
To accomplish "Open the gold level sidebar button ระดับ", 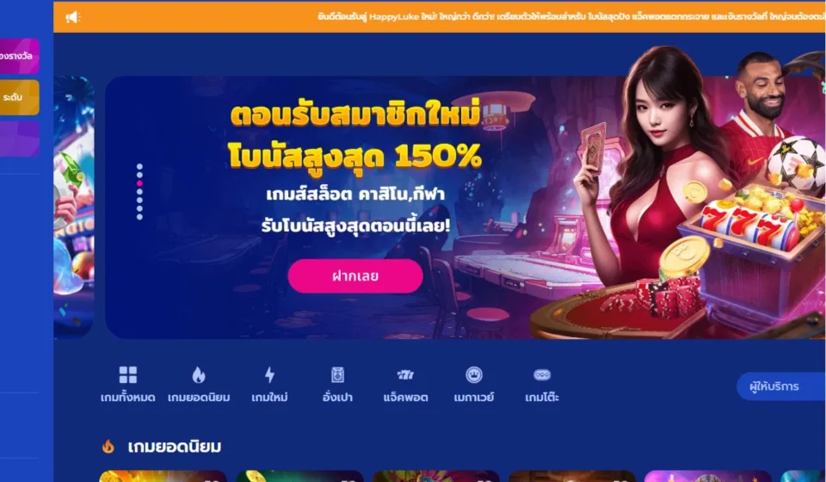I will pyautogui.click(x=20, y=97).
